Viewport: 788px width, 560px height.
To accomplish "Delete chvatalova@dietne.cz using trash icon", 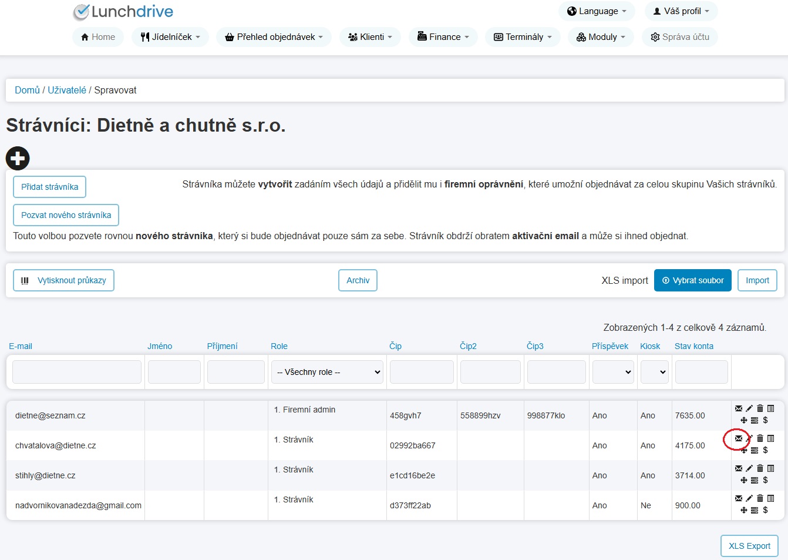I will [760, 438].
